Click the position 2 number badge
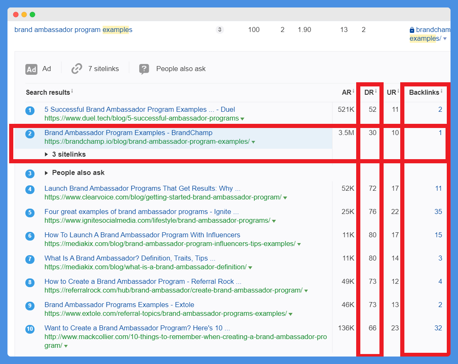Screen dimensions: 458x364 coord(30,134)
